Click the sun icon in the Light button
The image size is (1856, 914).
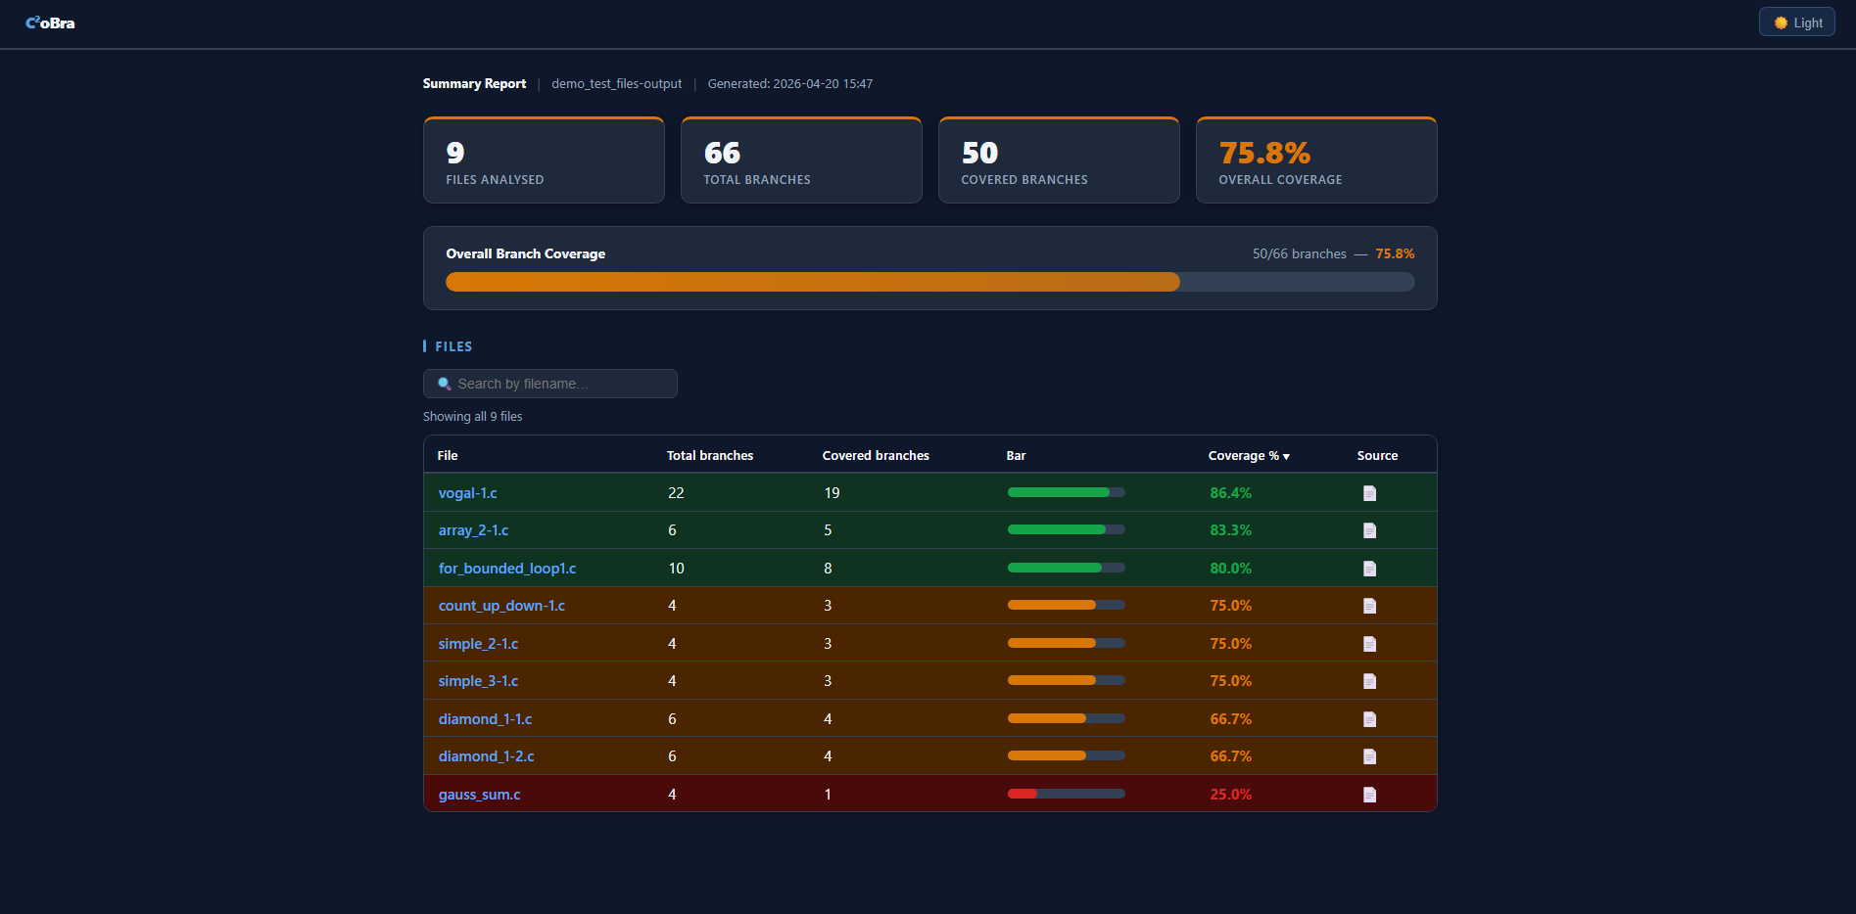(x=1780, y=22)
